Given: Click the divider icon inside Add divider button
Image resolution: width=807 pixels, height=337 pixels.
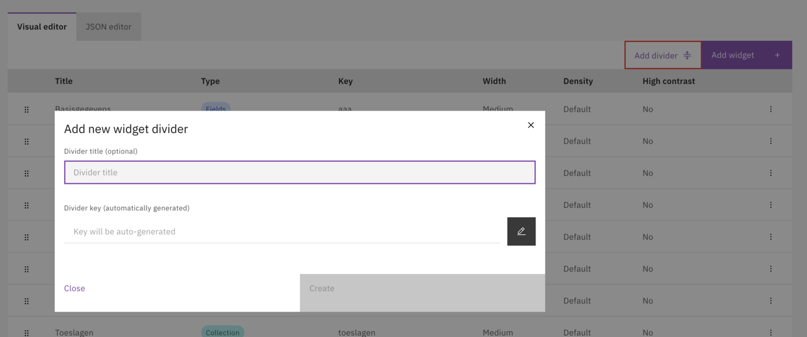Looking at the screenshot, I should [687, 55].
